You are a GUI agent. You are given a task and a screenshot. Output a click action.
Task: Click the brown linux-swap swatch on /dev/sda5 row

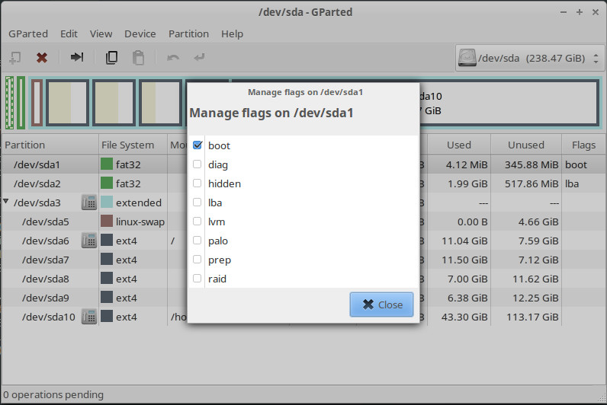(x=107, y=222)
